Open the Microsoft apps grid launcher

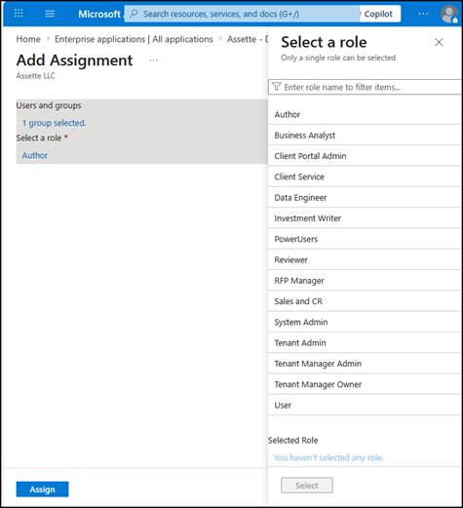19,14
